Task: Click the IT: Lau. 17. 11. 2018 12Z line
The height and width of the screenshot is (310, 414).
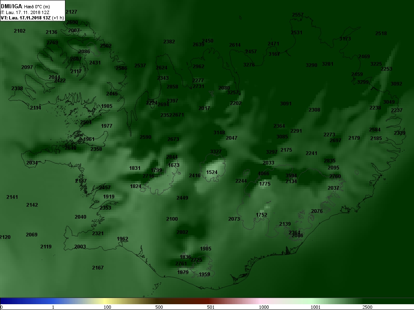Action: pos(25,12)
